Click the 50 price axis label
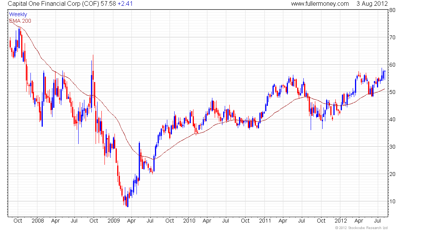424x231 pixels. coord(392,92)
